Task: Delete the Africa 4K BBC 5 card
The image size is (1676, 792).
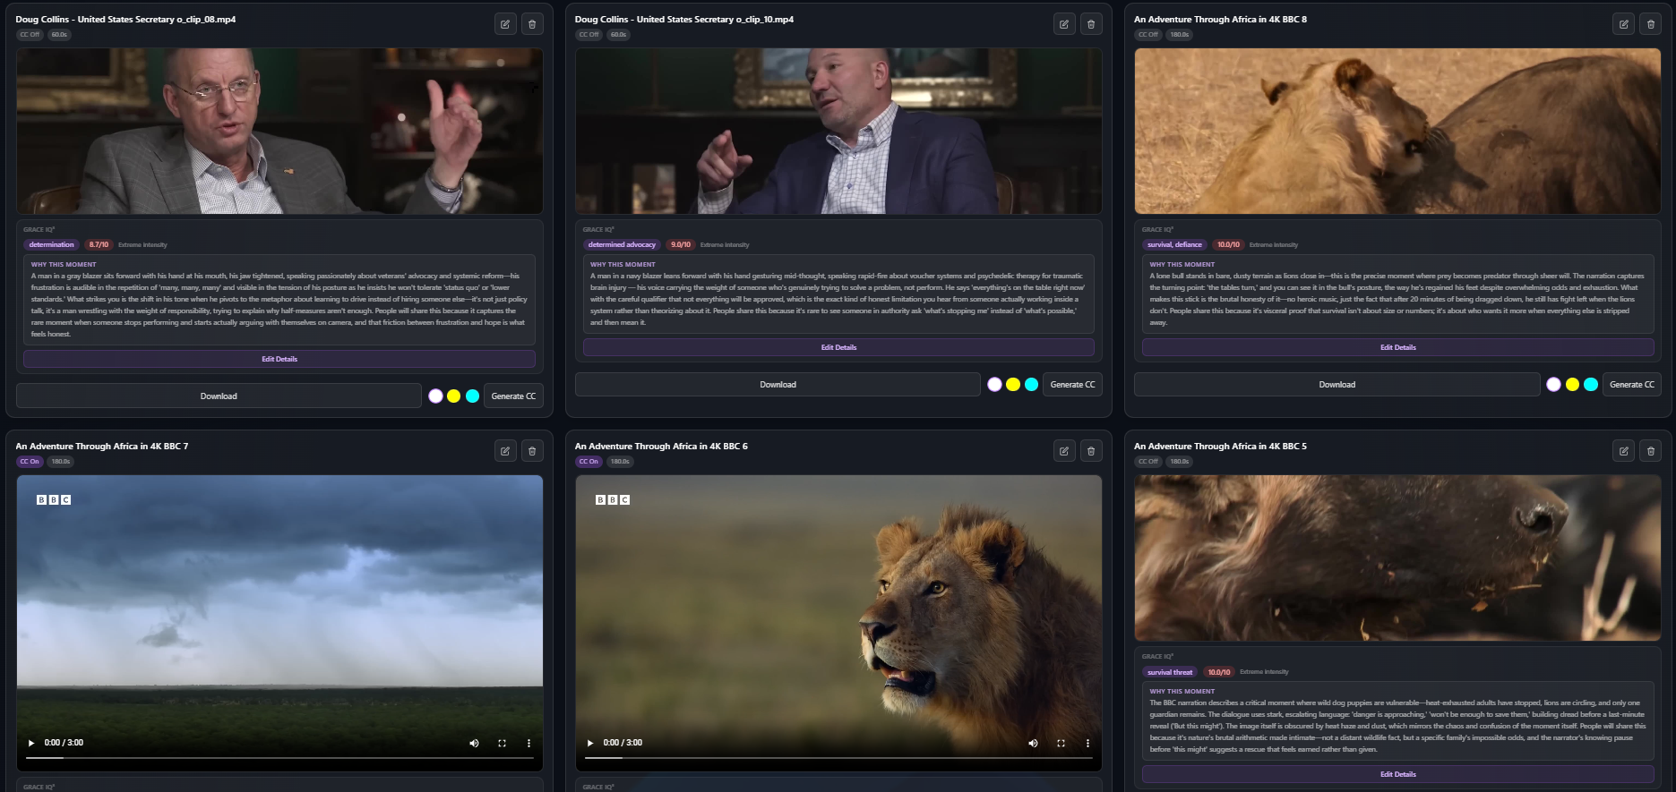Action: (x=1650, y=451)
